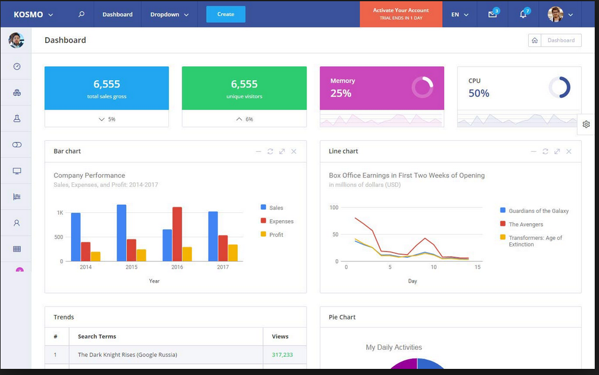Open the sidebar speedometer dashboard icon
This screenshot has height=375, width=599.
(17, 67)
